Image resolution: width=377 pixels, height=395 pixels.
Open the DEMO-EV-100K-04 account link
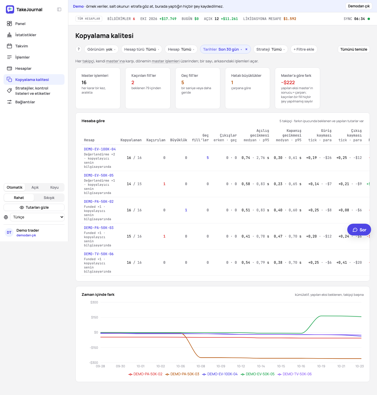pos(100,149)
